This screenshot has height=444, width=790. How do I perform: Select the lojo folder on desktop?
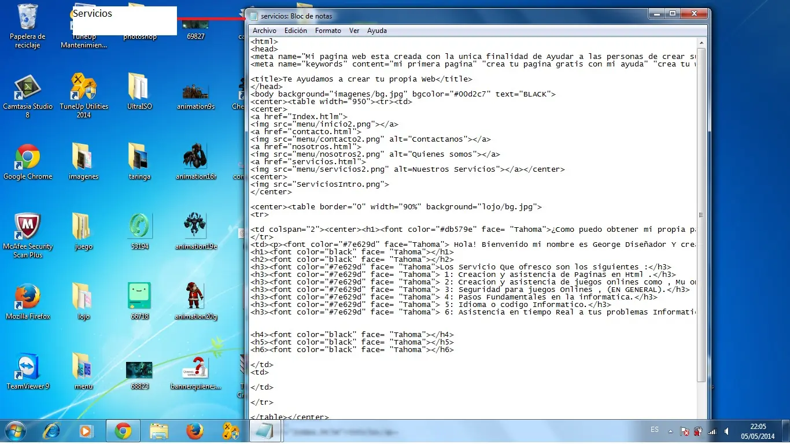83,302
